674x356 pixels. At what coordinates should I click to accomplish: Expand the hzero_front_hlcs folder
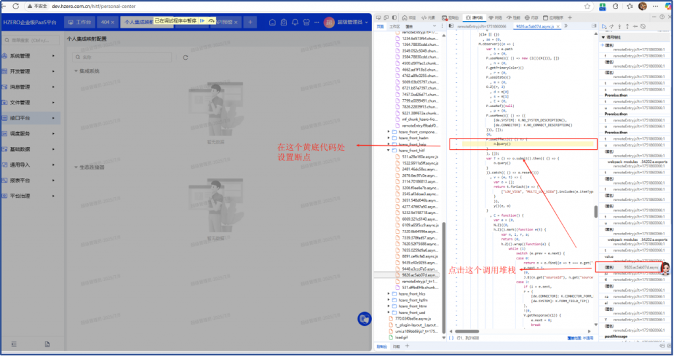click(x=389, y=294)
